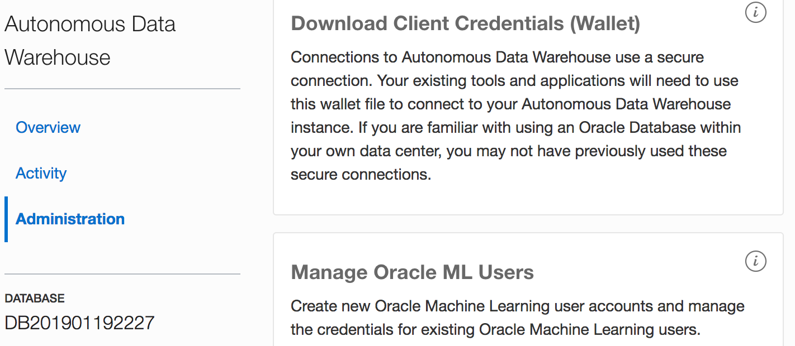Image resolution: width=795 pixels, height=346 pixels.
Task: Select the DB201901192227 database name
Action: tap(79, 323)
